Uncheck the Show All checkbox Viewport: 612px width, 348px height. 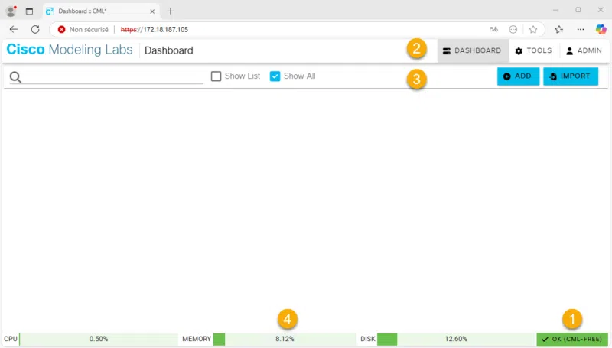(275, 76)
